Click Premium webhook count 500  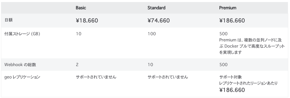223,65
